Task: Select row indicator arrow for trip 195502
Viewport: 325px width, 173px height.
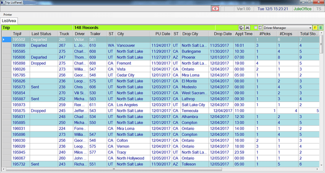Action: click(4, 39)
